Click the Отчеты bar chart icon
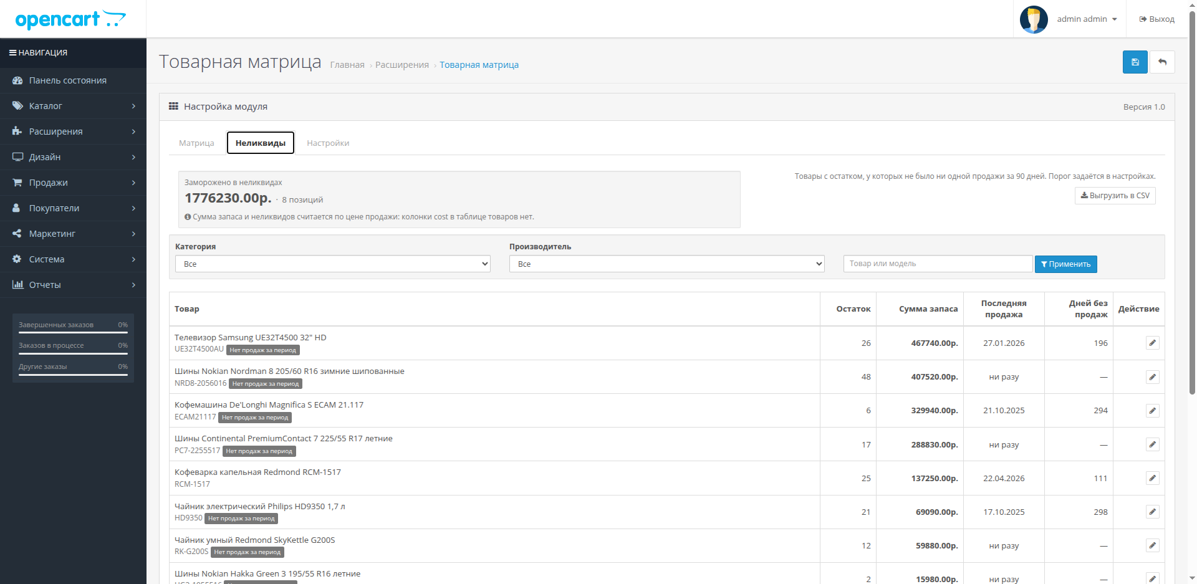Image resolution: width=1197 pixels, height=584 pixels. pos(17,285)
